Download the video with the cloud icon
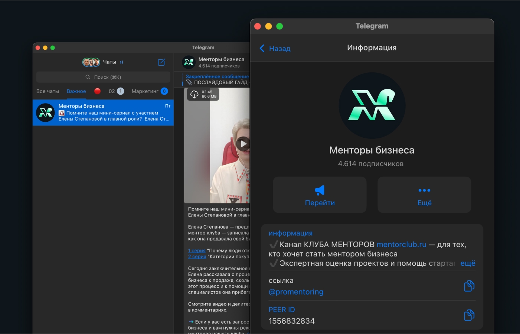The image size is (520, 334). pyautogui.click(x=194, y=94)
